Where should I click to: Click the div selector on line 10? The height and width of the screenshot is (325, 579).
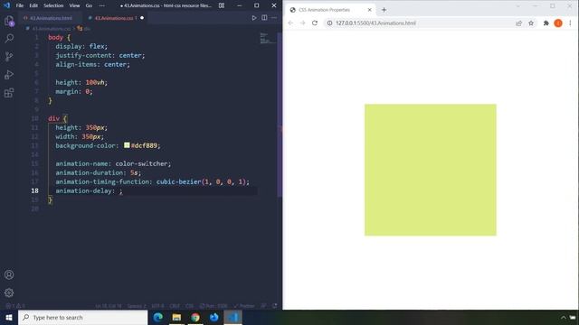pyautogui.click(x=53, y=118)
